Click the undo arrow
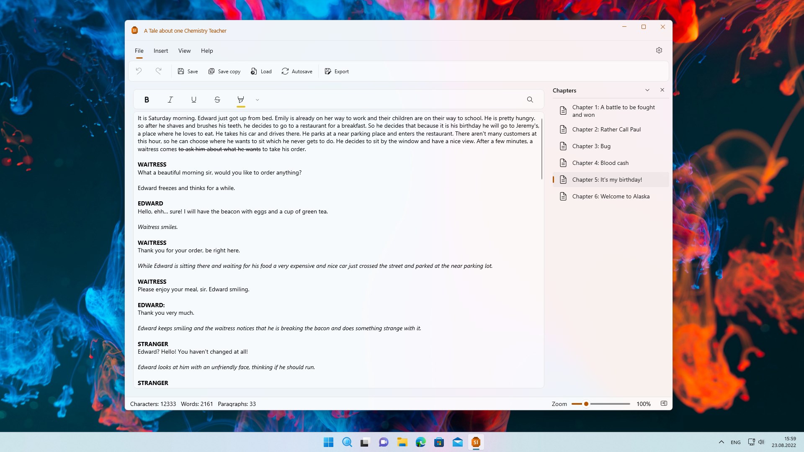This screenshot has width=804, height=452. [139, 71]
